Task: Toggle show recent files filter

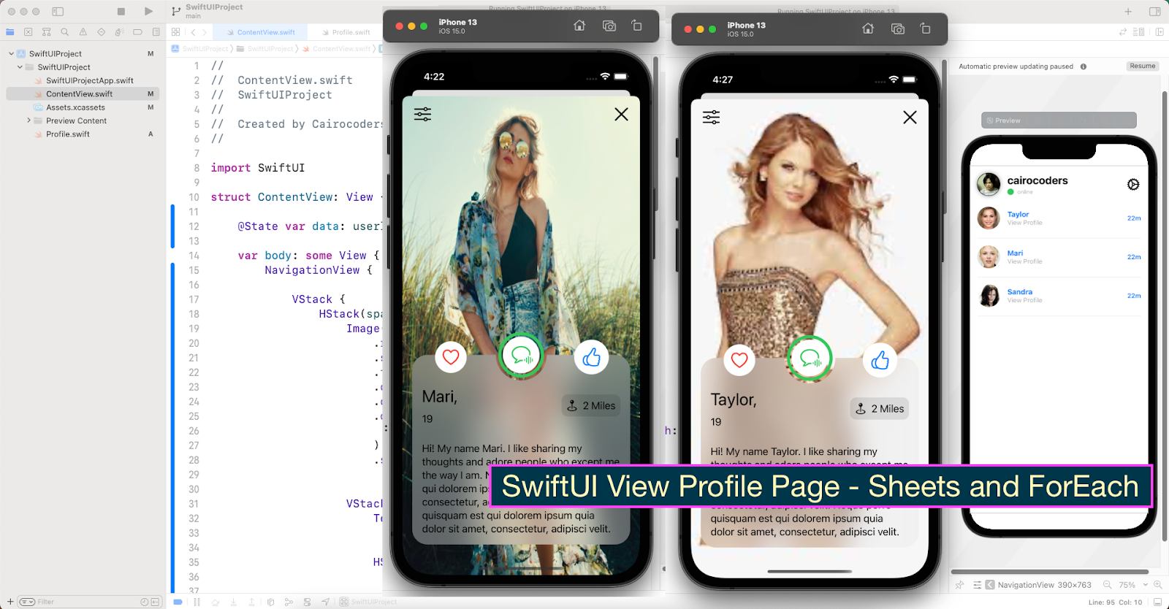Action: [145, 602]
